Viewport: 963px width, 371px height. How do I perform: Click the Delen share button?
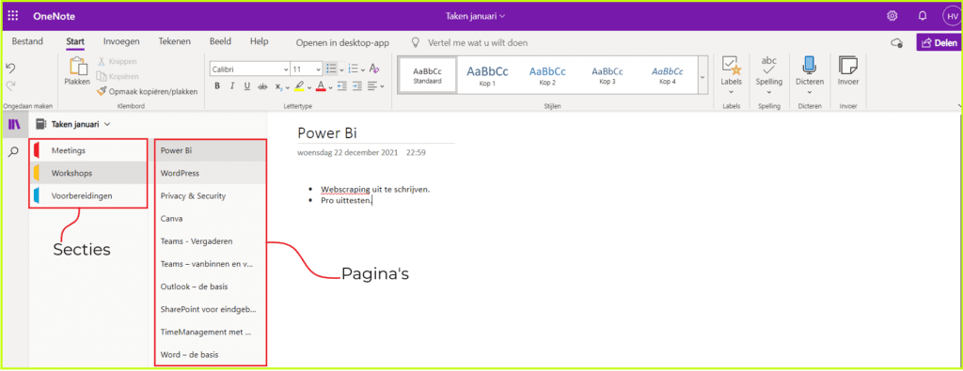pyautogui.click(x=939, y=43)
